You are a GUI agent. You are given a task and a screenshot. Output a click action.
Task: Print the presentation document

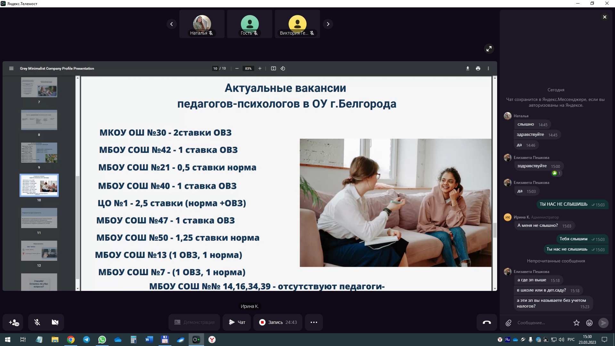click(478, 68)
